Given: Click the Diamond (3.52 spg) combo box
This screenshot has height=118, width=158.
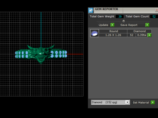Looking at the screenshot, I should coord(110,102).
